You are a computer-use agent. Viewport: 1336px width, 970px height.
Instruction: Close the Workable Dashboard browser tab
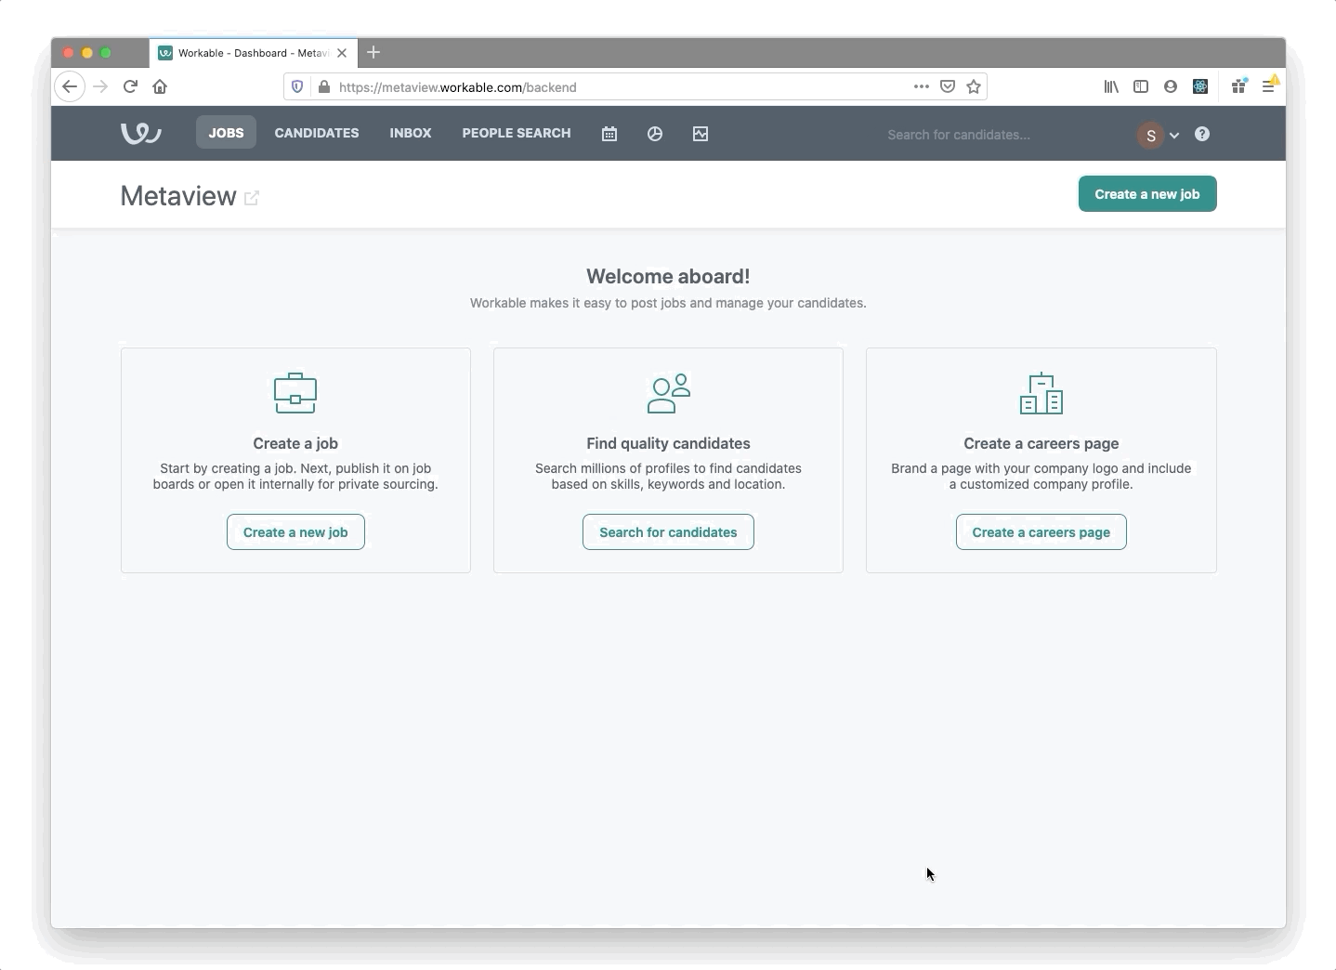(x=342, y=53)
